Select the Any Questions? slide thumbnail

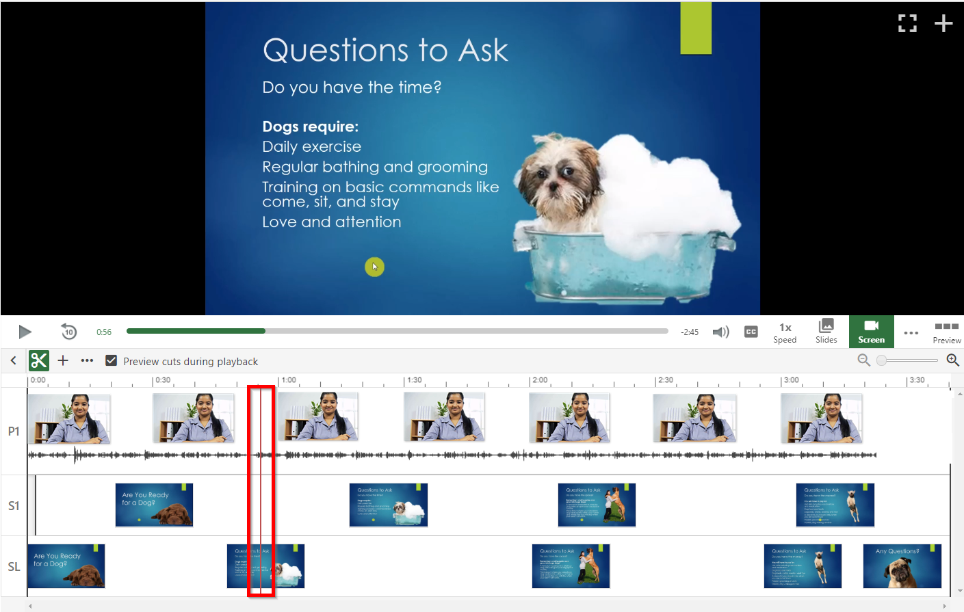[x=902, y=566]
